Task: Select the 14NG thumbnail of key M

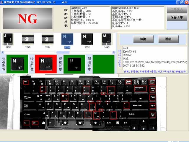Action: [x=107, y=39]
